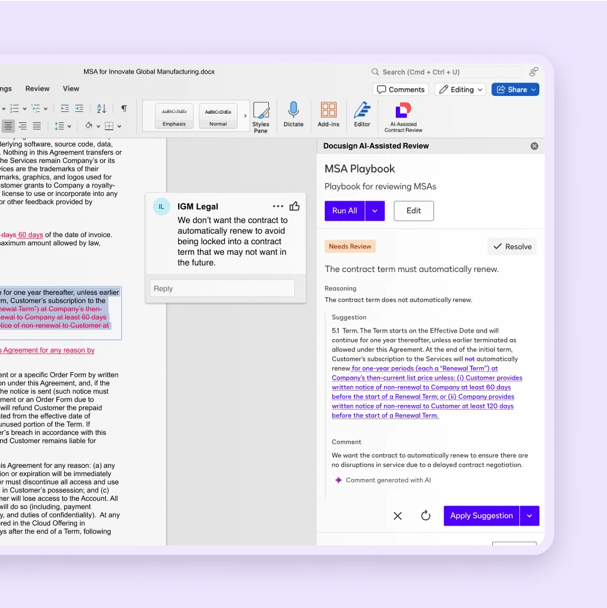The height and width of the screenshot is (608, 607).
Task: Click the Needs Review status badge
Action: point(350,247)
